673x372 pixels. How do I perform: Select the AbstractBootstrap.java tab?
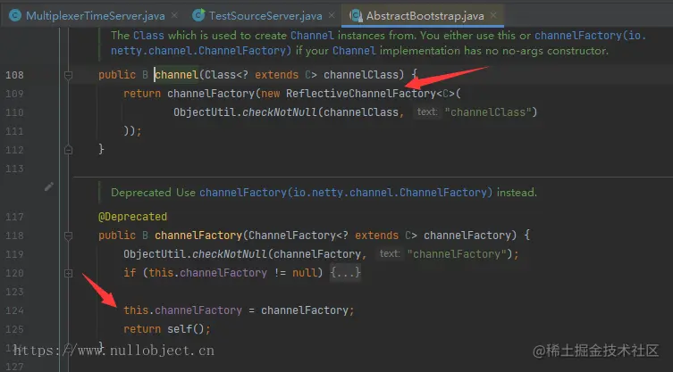tap(425, 16)
